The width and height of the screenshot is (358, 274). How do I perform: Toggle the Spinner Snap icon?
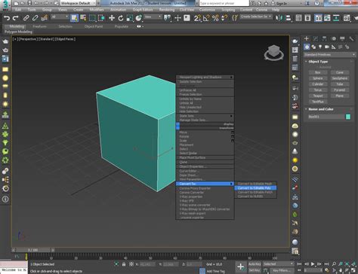point(224,18)
